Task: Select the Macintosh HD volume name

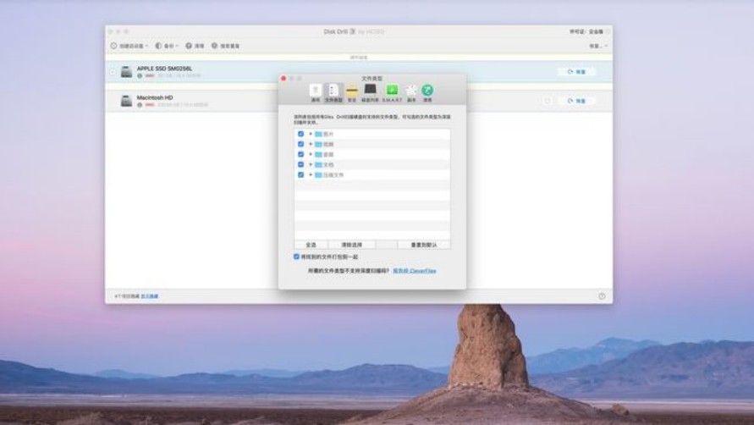Action: tap(155, 97)
